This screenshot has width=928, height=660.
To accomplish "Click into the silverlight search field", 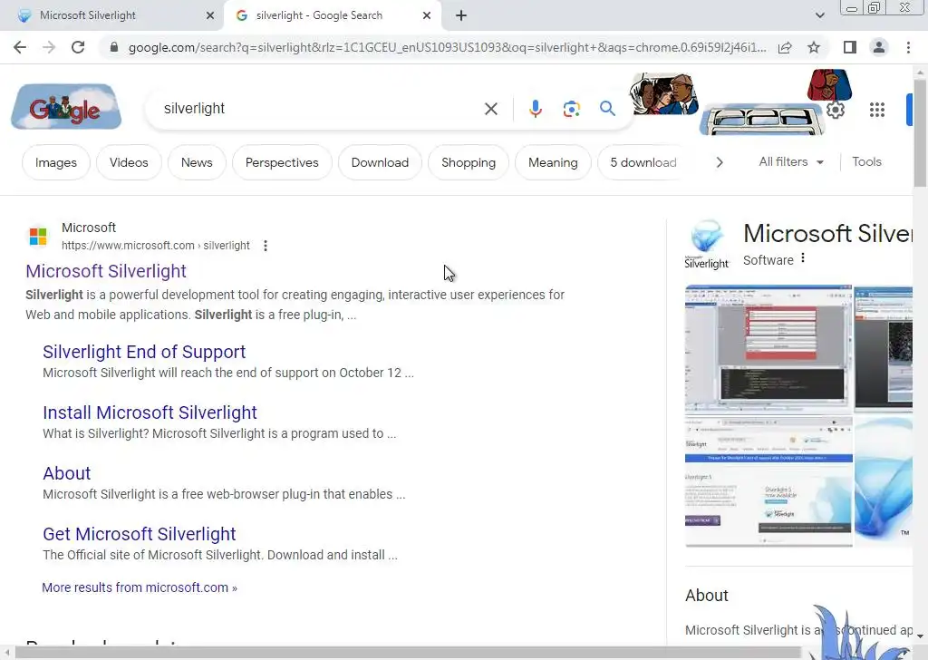I will [320, 109].
